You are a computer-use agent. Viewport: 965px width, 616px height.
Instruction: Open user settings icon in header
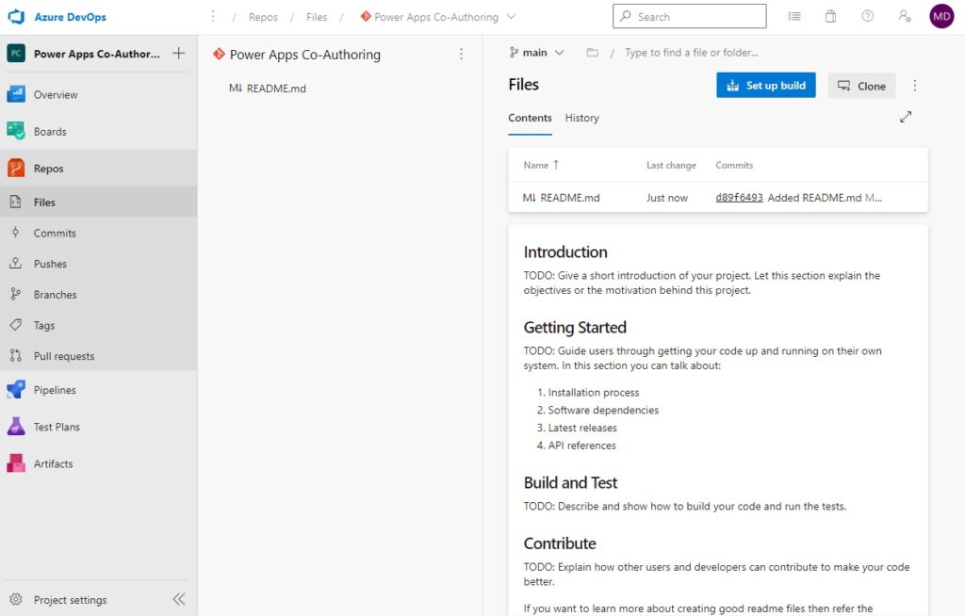[904, 17]
